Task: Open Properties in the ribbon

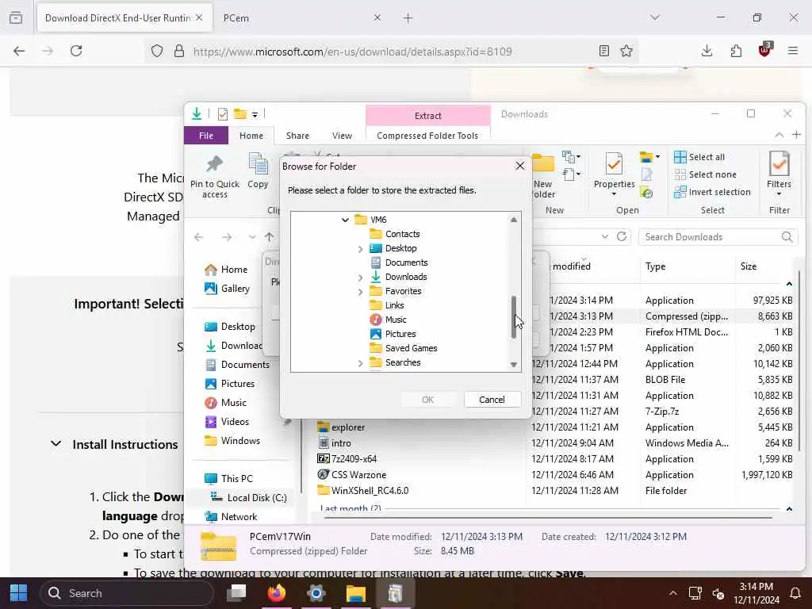Action: click(614, 174)
